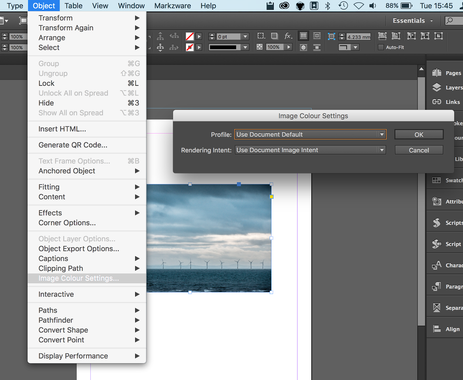Open the Script Label panel
463x380 pixels.
click(x=446, y=244)
